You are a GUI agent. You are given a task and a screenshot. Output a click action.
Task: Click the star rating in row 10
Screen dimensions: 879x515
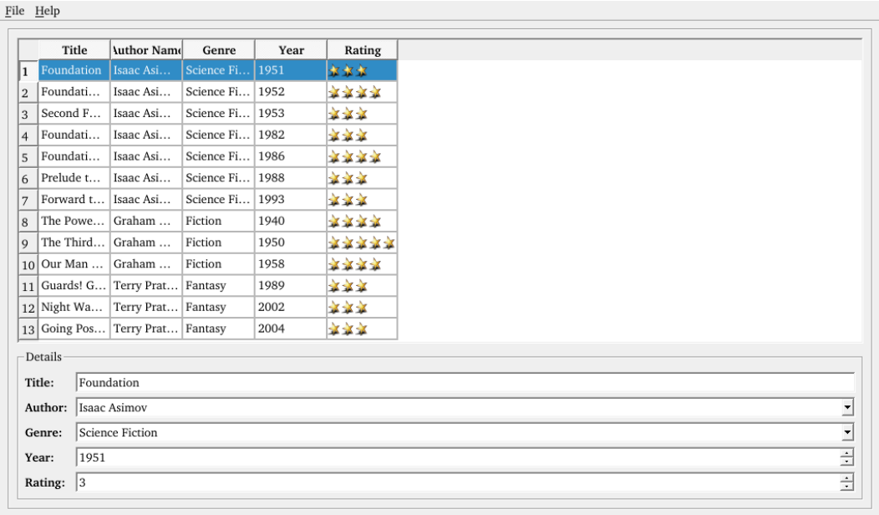tap(354, 264)
